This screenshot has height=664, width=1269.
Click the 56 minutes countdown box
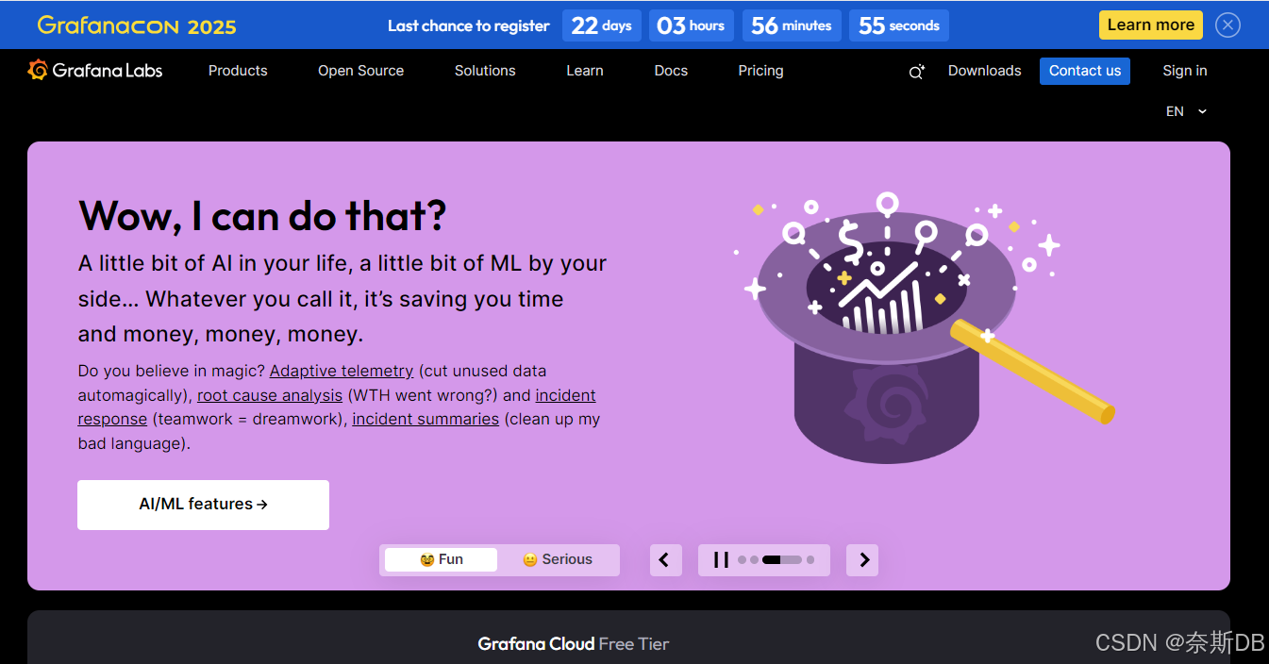pos(792,25)
